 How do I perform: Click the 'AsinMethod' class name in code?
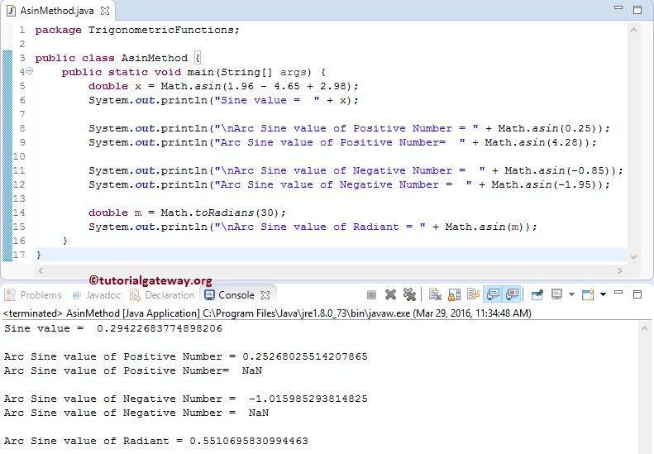[155, 58]
